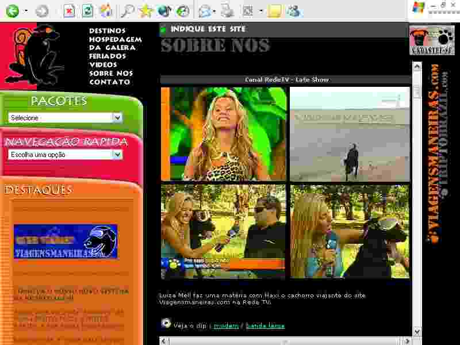Click the 'Canal RedeTV - Late Show' caption

click(286, 80)
